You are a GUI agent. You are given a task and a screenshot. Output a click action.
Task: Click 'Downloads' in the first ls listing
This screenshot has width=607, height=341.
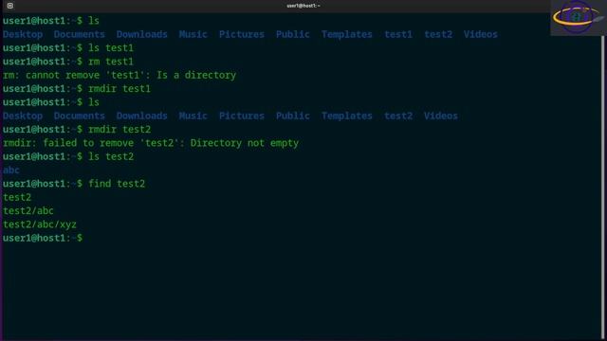pyautogui.click(x=141, y=34)
